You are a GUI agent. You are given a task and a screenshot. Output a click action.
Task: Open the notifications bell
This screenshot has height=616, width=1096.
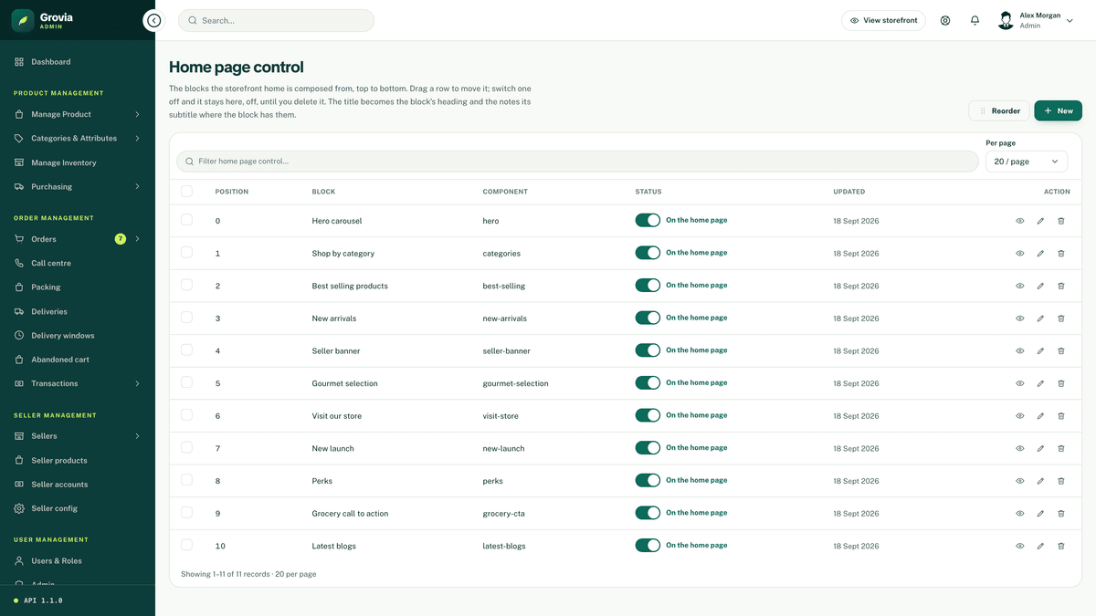pos(975,20)
